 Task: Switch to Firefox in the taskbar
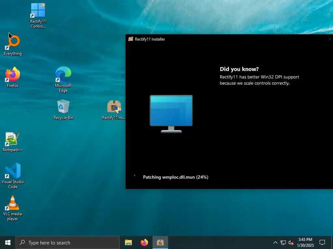click(x=144, y=243)
